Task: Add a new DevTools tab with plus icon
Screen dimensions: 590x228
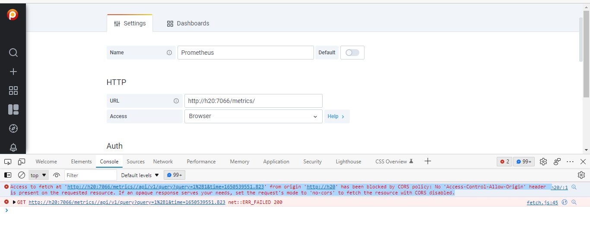Action: (x=428, y=161)
